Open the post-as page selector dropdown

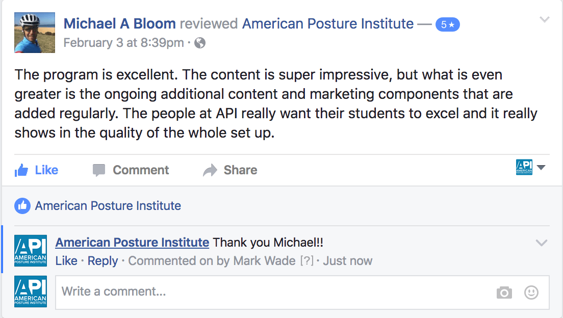(531, 168)
